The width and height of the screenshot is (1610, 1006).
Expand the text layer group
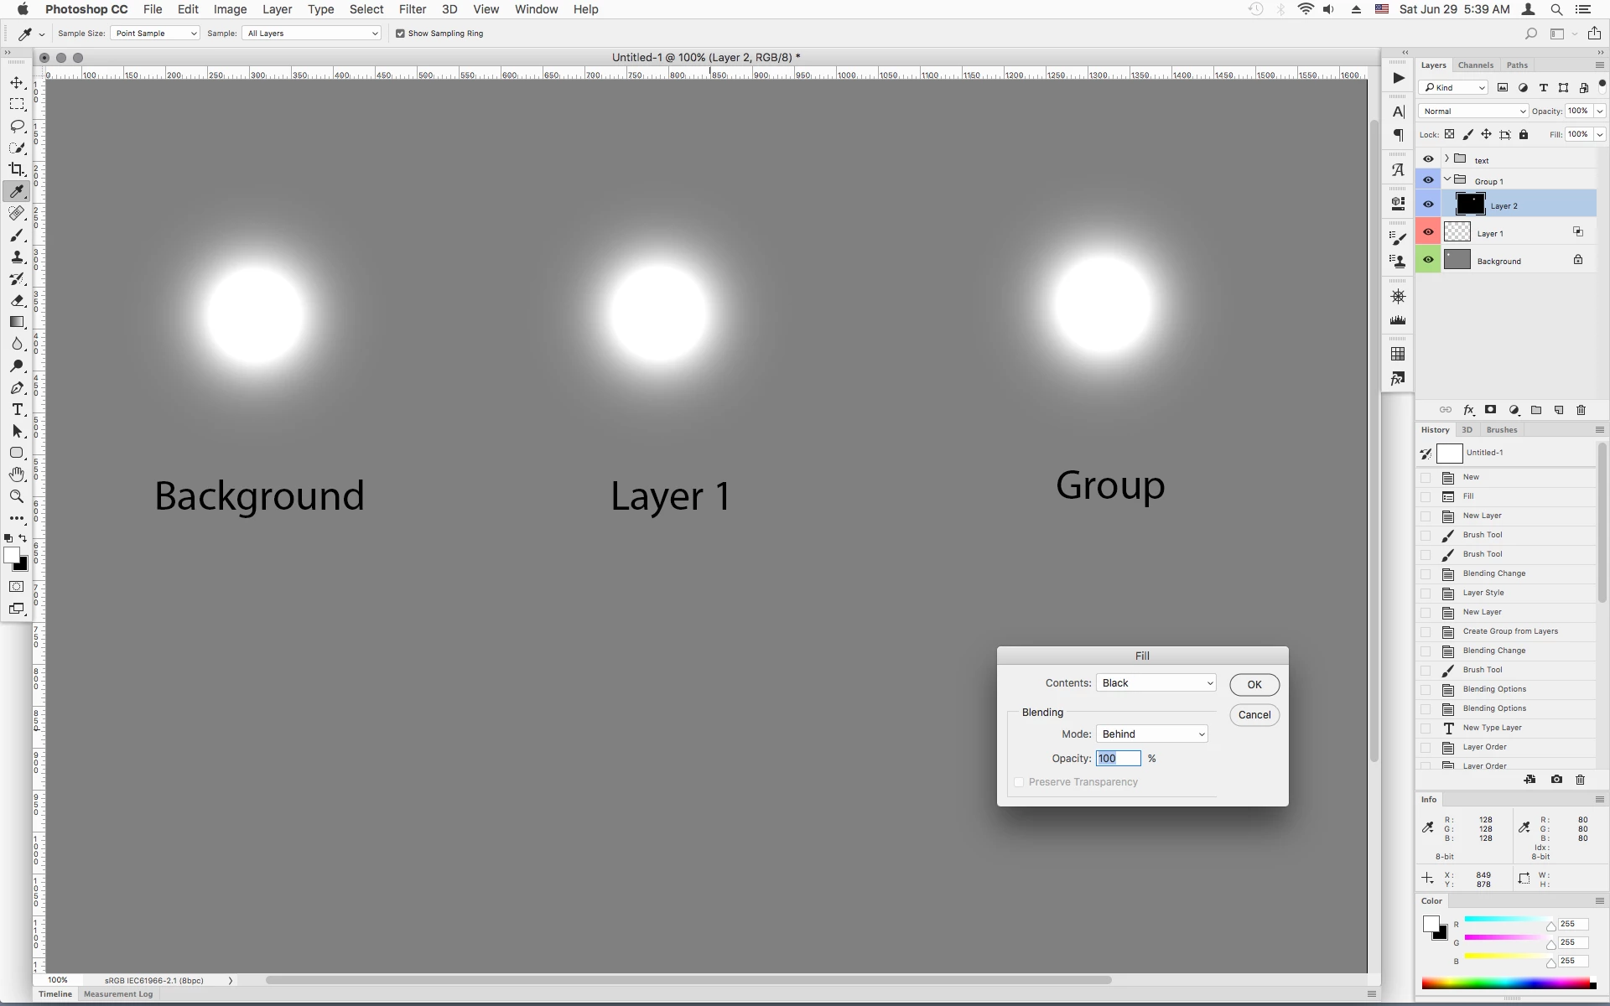1446,158
